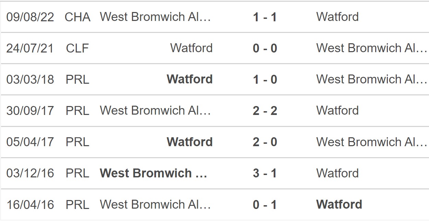This screenshot has width=429, height=222.
Task: Select Watford in the 09/08/22 match row
Action: [x=337, y=17]
